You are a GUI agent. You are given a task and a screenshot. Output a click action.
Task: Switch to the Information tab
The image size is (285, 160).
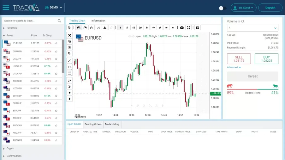(x=98, y=21)
